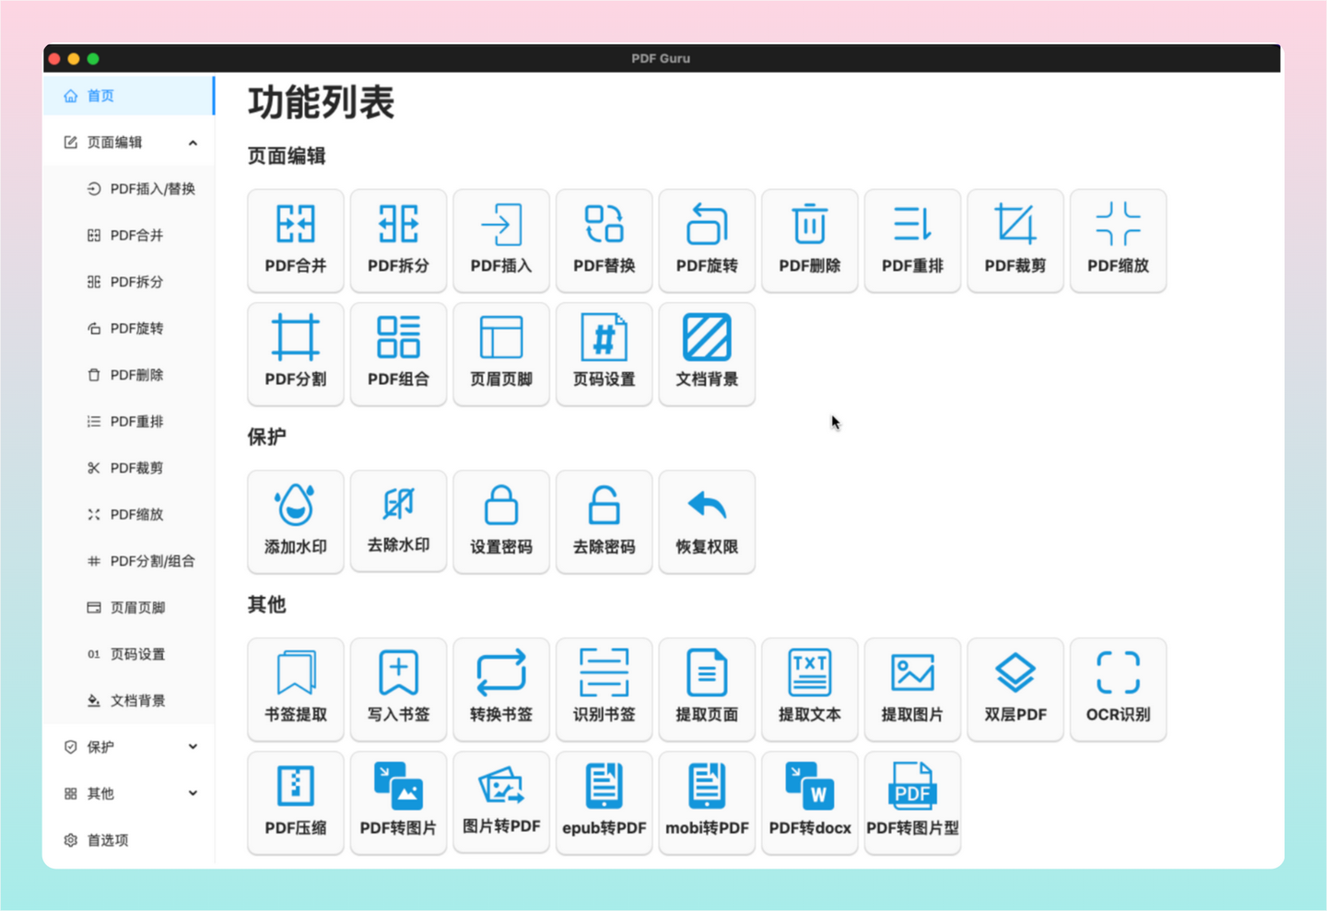This screenshot has height=911, width=1327.
Task: Open the PDF裁剪 tool card
Action: coord(1016,241)
